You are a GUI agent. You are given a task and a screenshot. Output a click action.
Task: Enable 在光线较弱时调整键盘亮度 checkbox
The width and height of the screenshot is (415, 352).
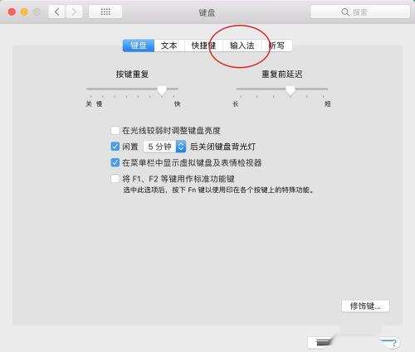[x=115, y=130]
